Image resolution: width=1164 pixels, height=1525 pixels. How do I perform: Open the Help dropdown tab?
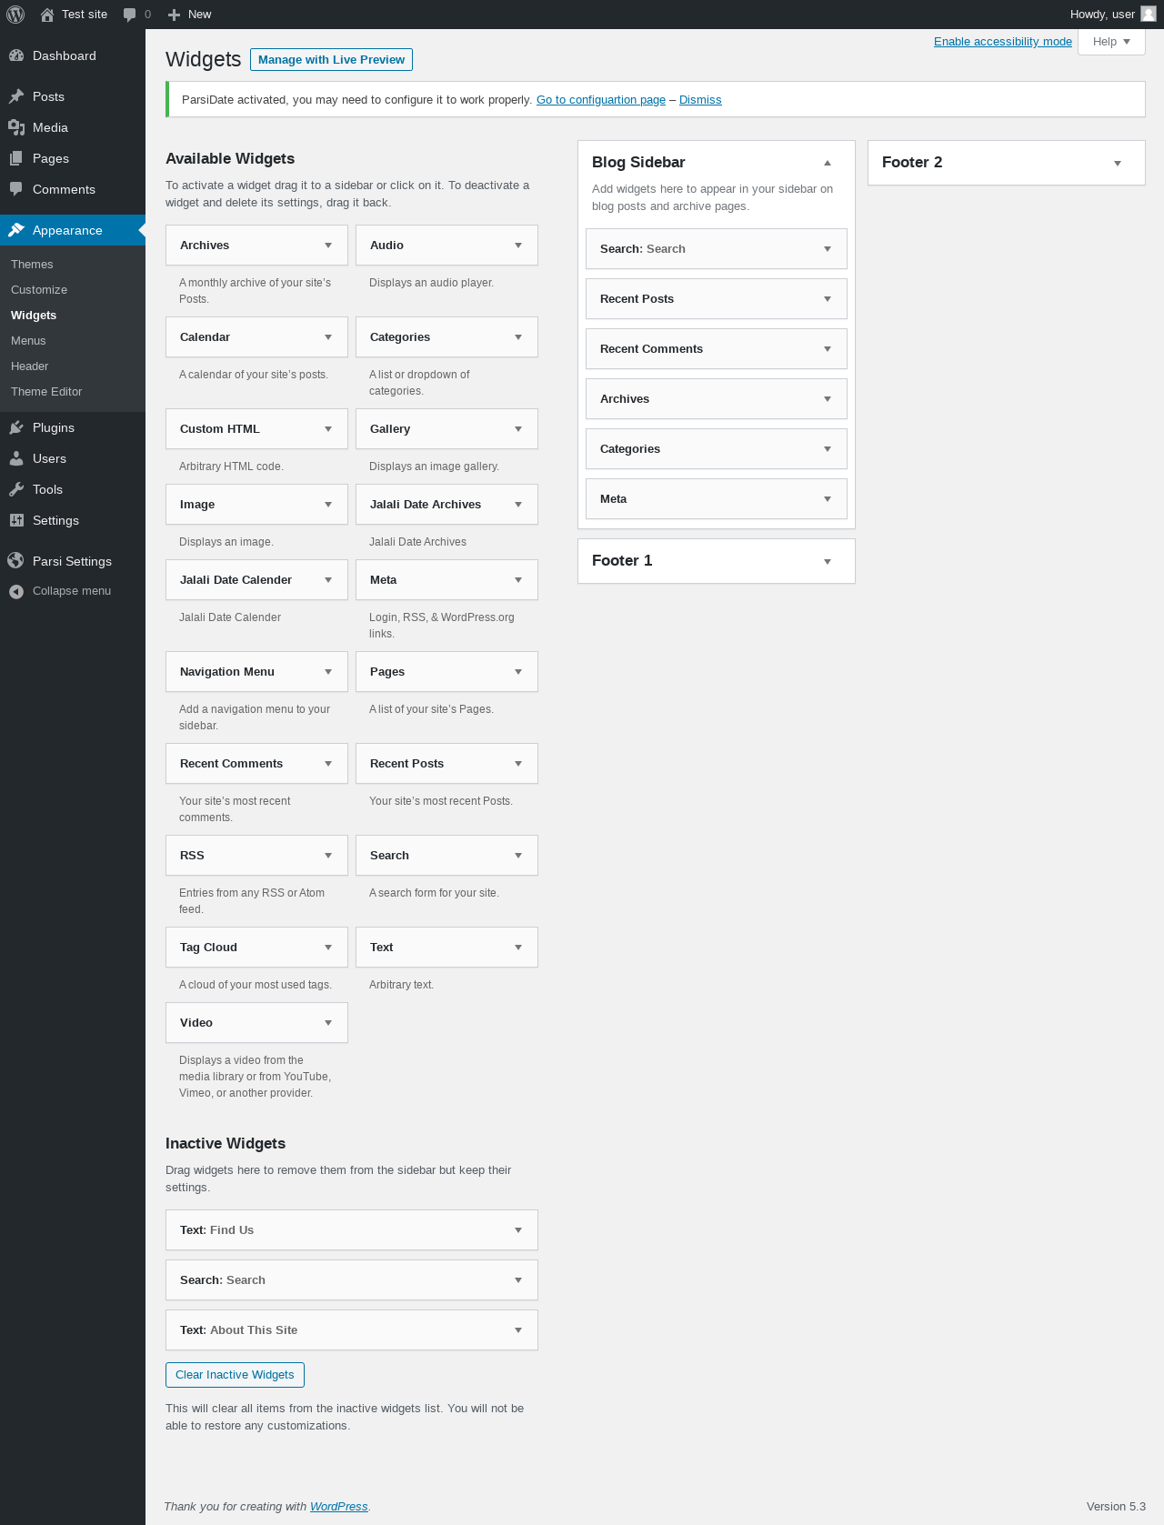1111,42
